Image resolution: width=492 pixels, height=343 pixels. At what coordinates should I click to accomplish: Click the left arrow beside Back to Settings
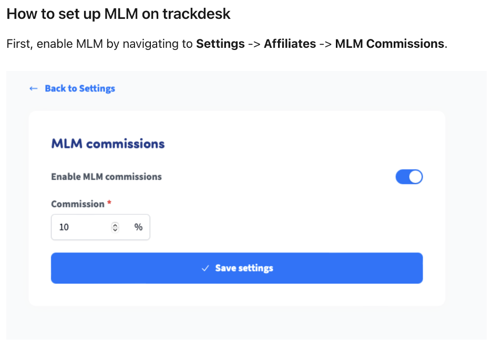click(33, 88)
